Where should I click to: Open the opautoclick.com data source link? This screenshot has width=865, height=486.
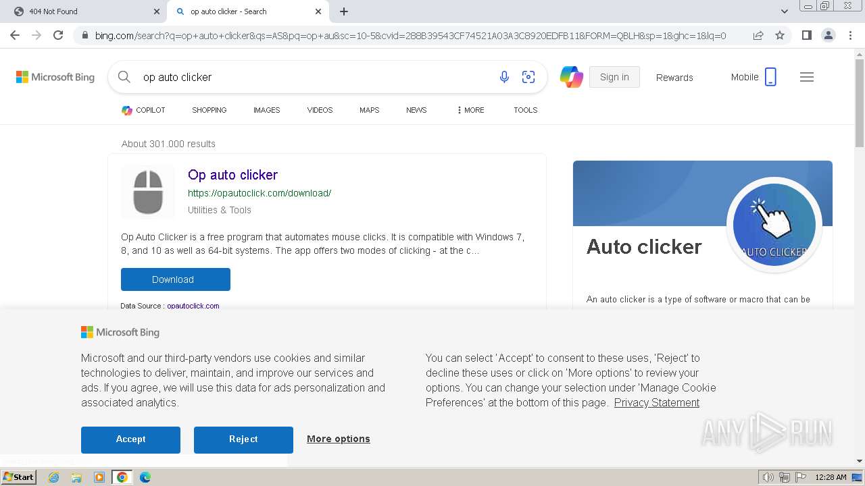tap(193, 306)
